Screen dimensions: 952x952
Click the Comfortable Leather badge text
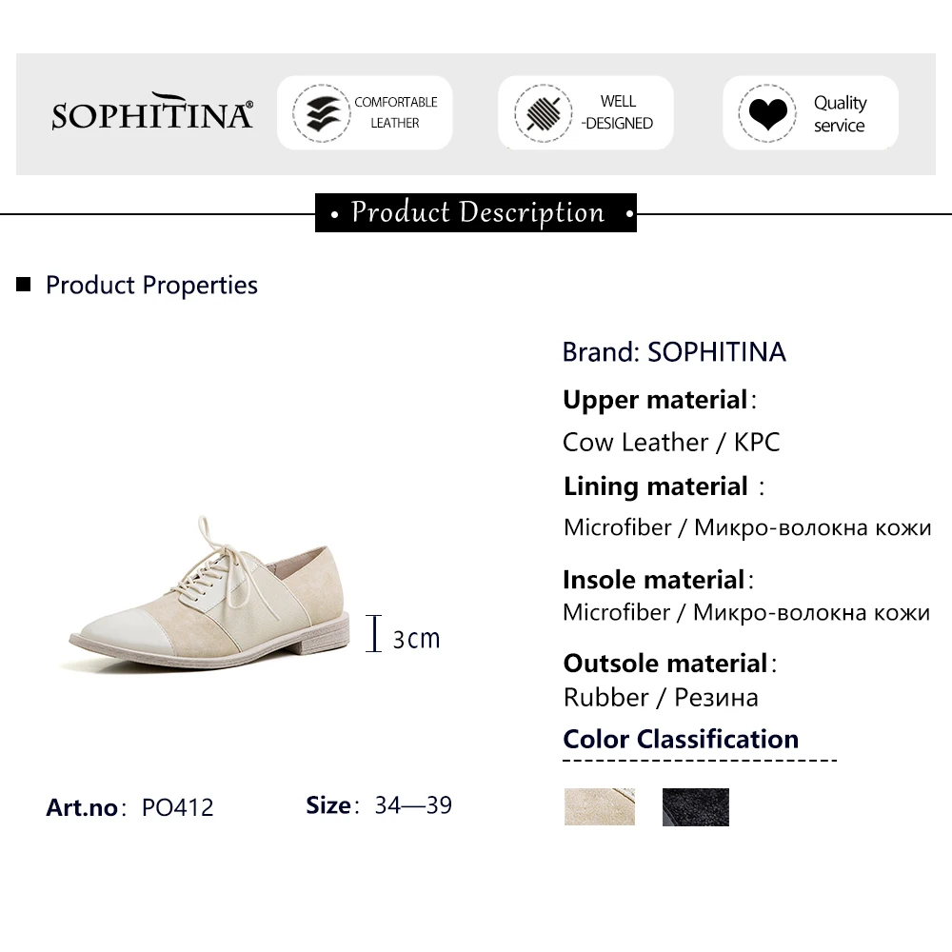(x=395, y=112)
